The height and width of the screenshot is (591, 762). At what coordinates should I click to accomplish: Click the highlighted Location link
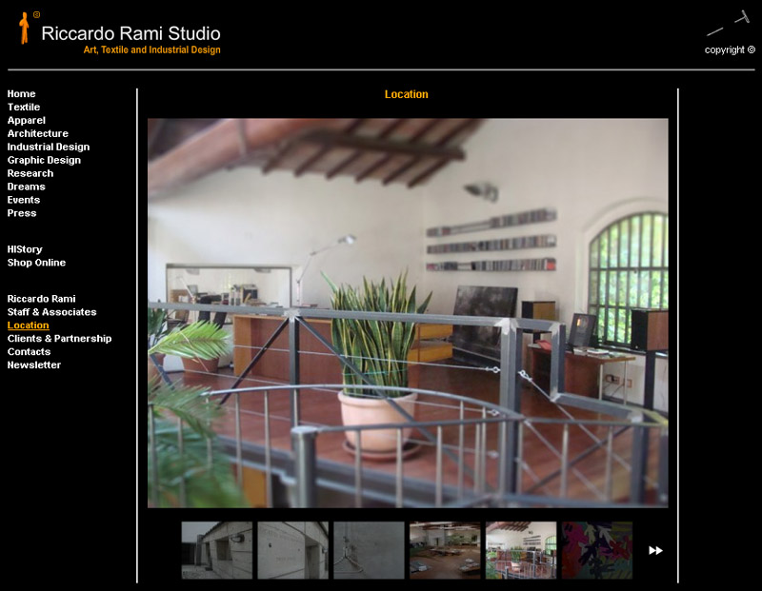tap(29, 325)
